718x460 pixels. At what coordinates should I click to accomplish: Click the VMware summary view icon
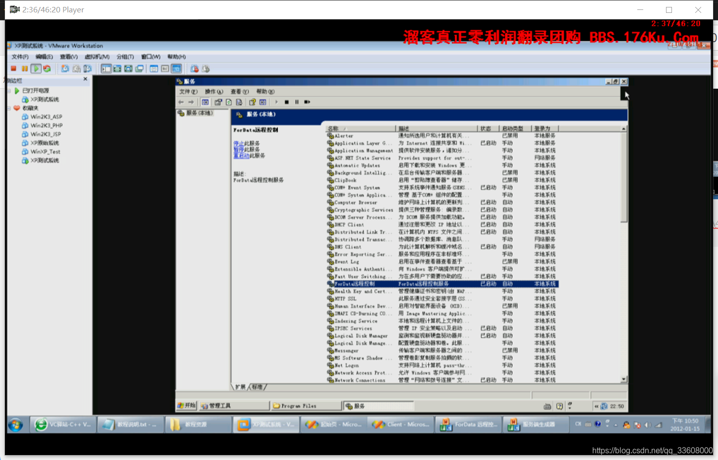(154, 68)
